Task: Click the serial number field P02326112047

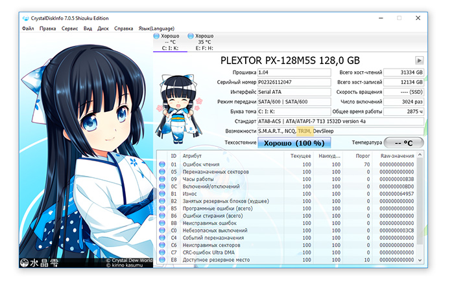Action: pos(294,82)
